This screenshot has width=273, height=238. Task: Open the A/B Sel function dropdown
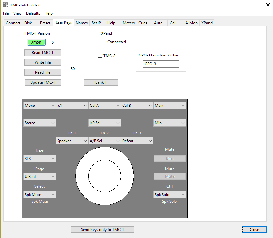(x=104, y=141)
